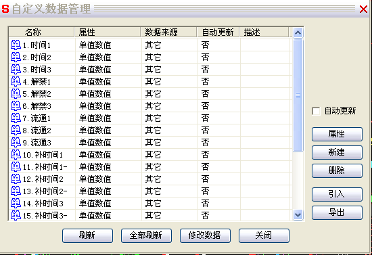Screen dimensions: 372x255
Task: Click 其它 in the 5.解禁2 row
Action: coord(153,94)
